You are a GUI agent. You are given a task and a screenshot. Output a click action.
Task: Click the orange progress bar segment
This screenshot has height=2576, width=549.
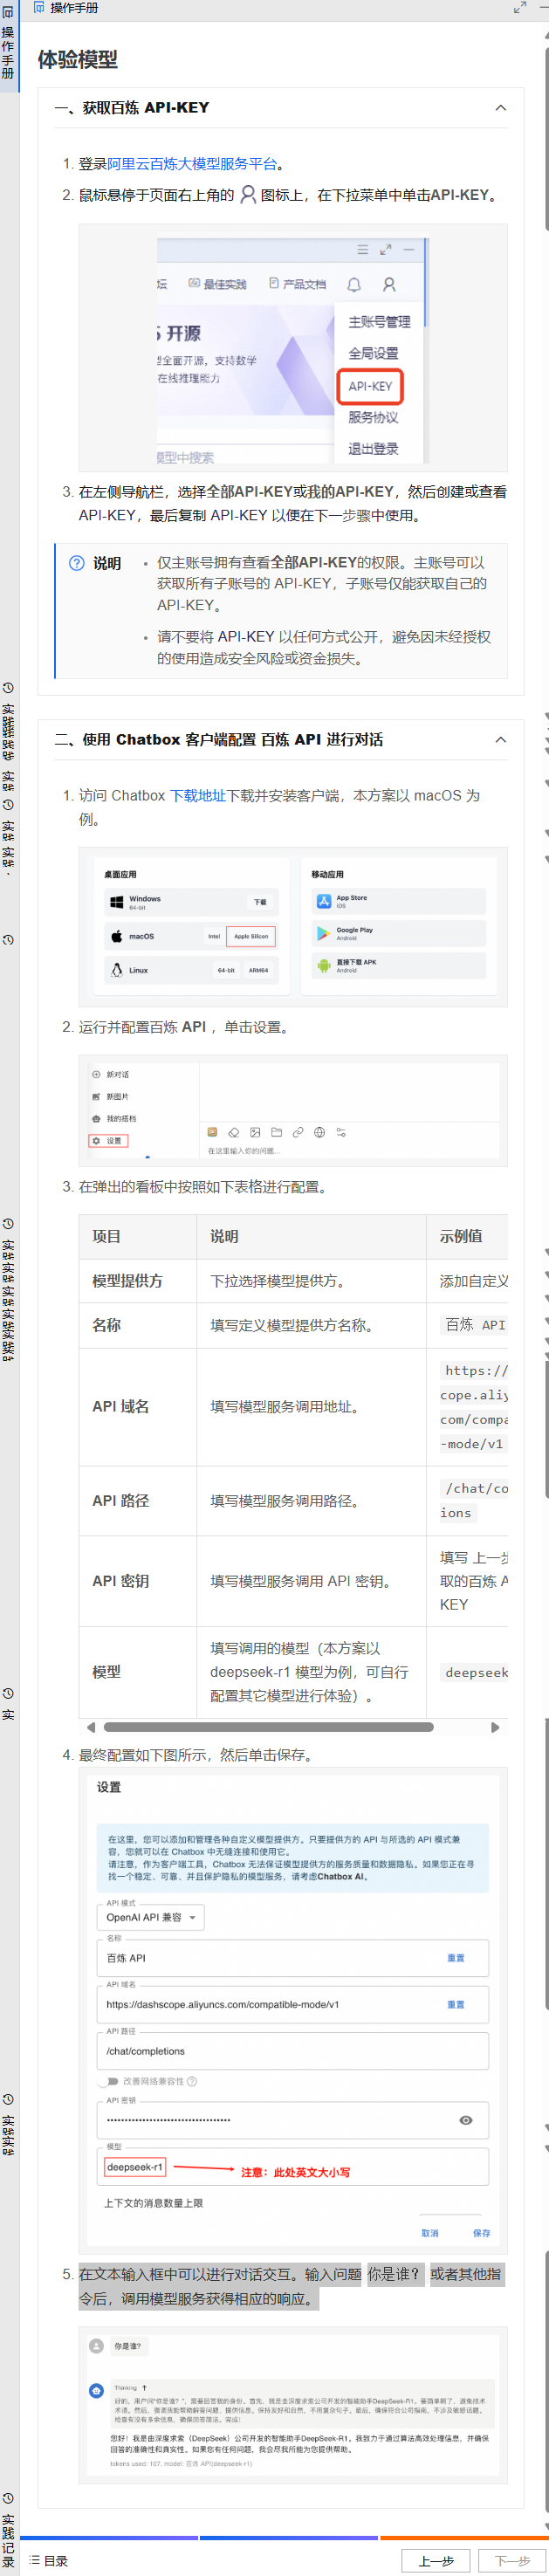pyautogui.click(x=464, y=2538)
